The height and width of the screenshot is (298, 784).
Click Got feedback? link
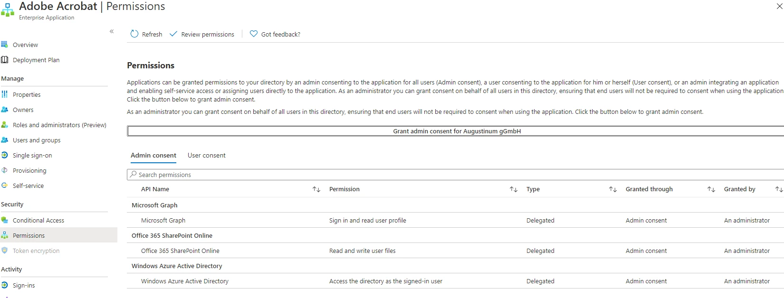click(x=281, y=34)
